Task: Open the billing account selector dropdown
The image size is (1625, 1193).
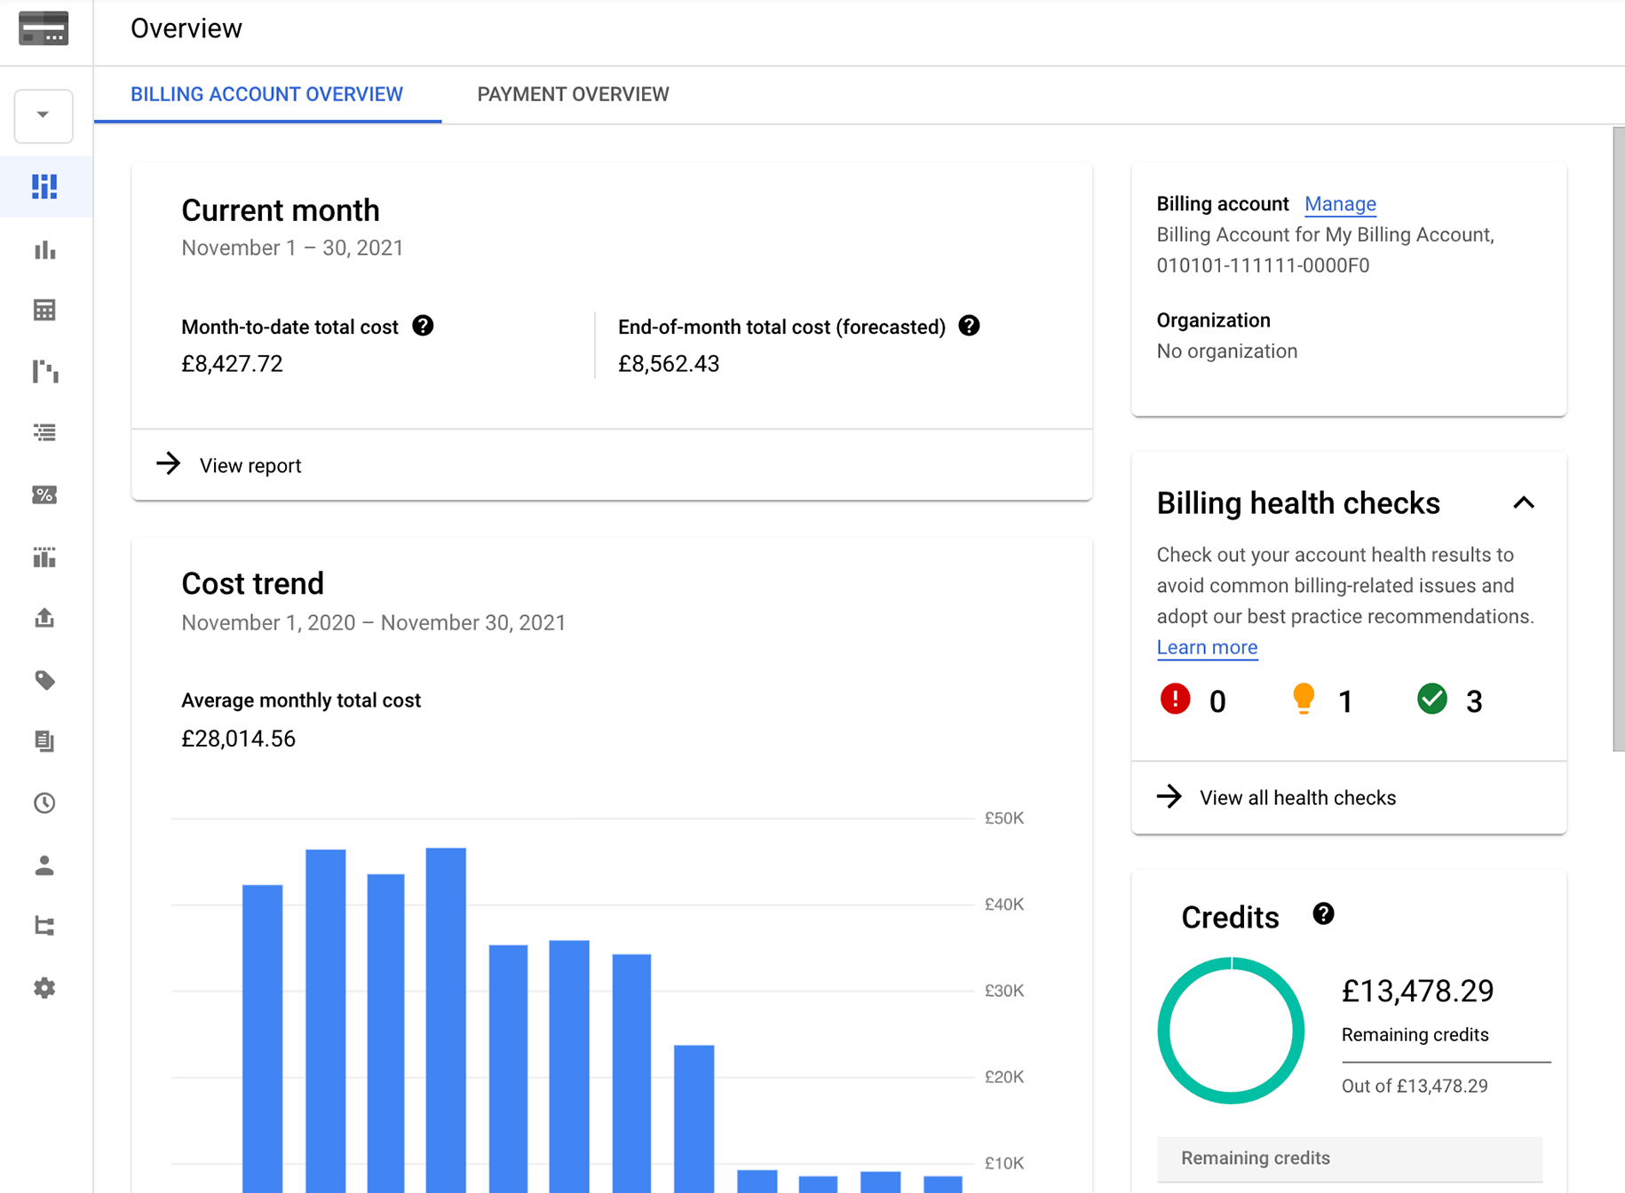Action: (x=43, y=115)
